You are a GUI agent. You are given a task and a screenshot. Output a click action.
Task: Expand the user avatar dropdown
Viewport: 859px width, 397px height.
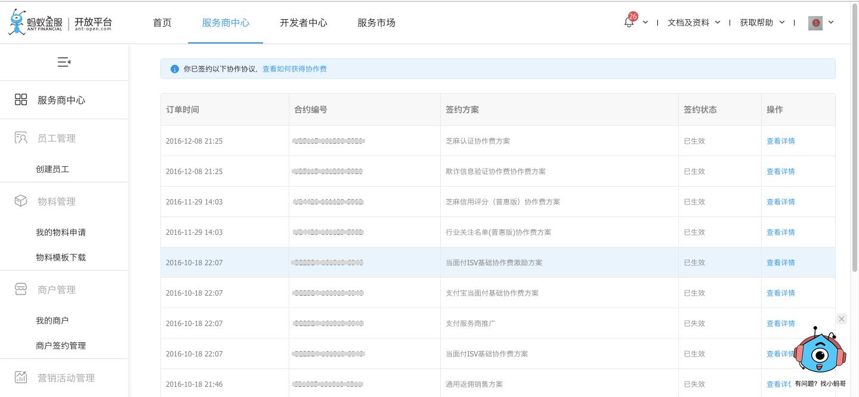point(831,23)
